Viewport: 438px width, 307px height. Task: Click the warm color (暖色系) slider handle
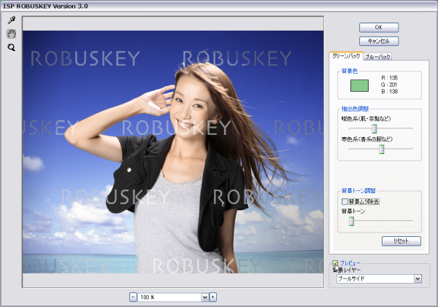pos(374,128)
